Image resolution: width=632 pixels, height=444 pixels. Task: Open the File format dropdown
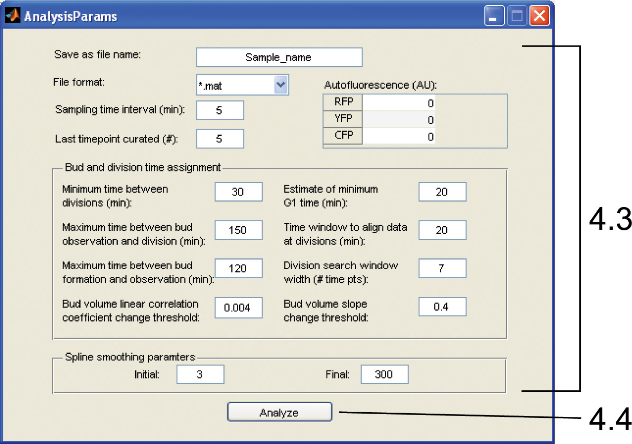pos(281,85)
